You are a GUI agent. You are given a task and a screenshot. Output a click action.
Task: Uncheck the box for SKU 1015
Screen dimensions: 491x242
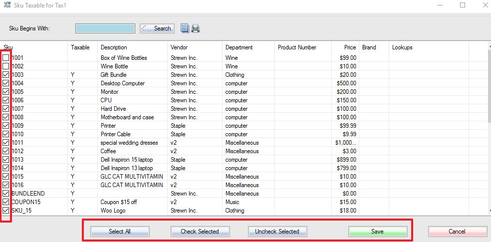click(6, 176)
